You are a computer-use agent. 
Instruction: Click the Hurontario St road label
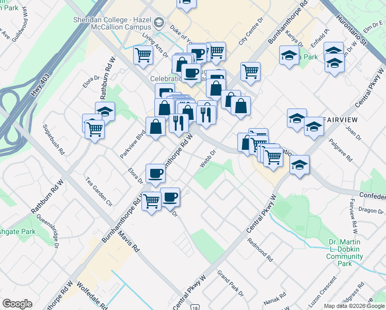point(352,30)
